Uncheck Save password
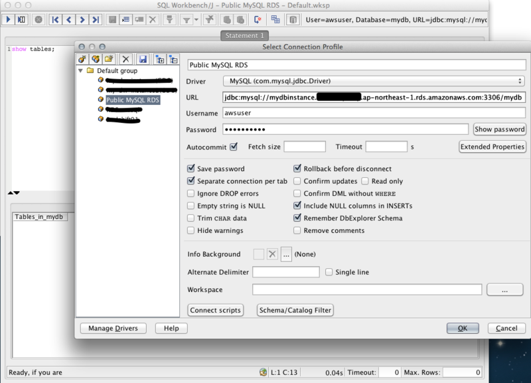Screen dimensions: 531x383 coord(191,169)
